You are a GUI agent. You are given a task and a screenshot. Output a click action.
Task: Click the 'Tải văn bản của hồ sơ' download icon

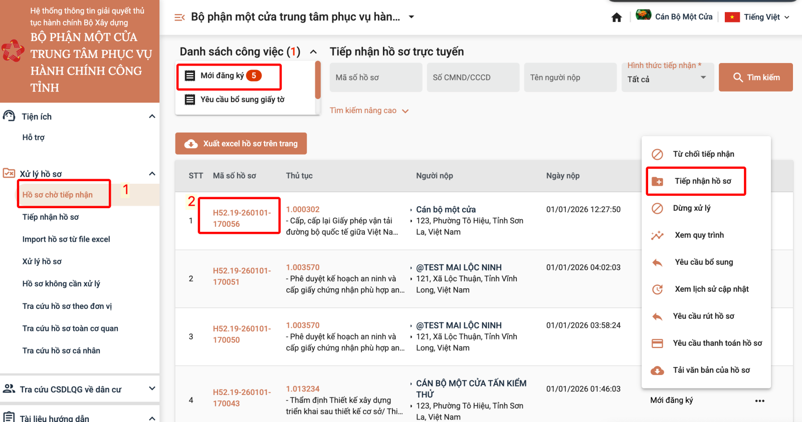pos(657,370)
